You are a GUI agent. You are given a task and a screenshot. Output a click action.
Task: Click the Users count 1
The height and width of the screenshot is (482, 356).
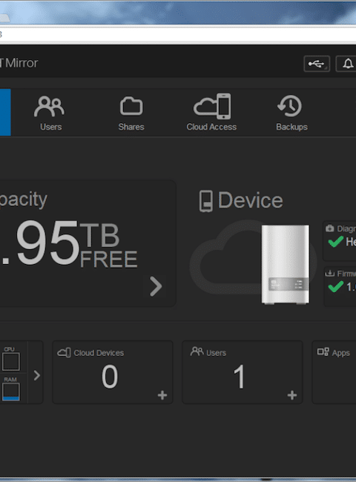239,377
